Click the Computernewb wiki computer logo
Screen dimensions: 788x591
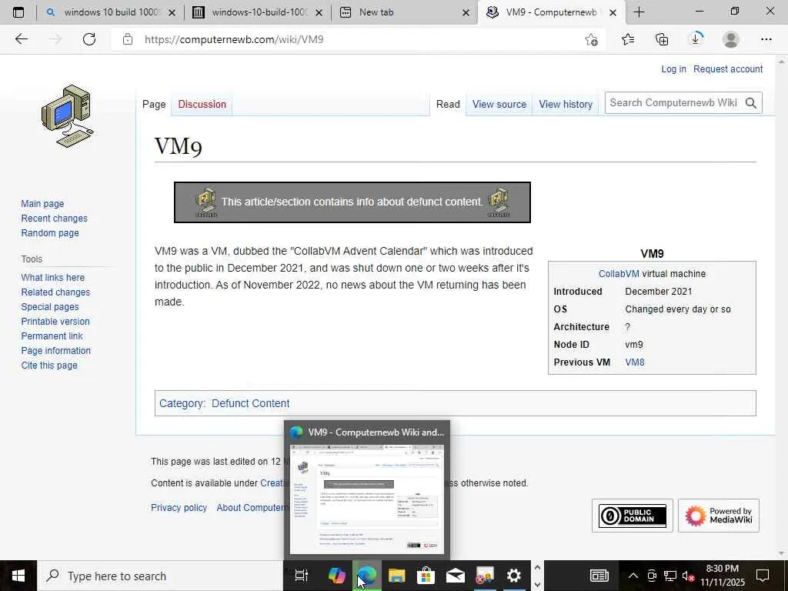click(x=68, y=116)
